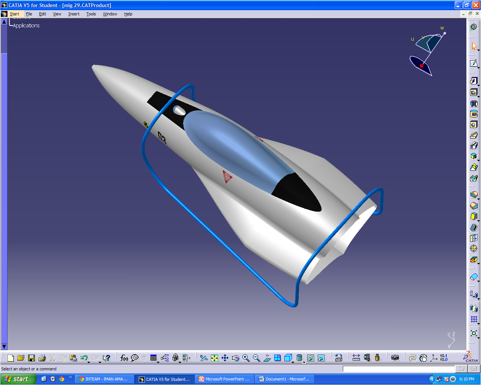Click the Zoom Out magnifier
Screen dimensions: 481x385
pyautogui.click(x=256, y=358)
